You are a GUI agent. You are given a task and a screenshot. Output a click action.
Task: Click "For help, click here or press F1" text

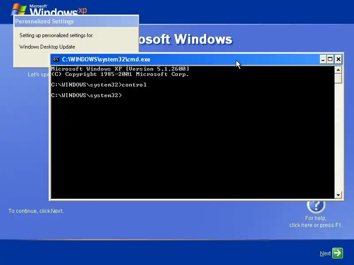(x=316, y=222)
